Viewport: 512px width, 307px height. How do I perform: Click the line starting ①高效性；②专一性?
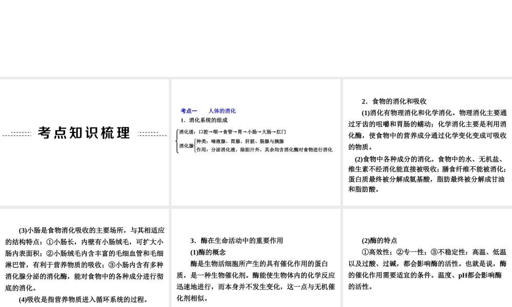[434, 252]
